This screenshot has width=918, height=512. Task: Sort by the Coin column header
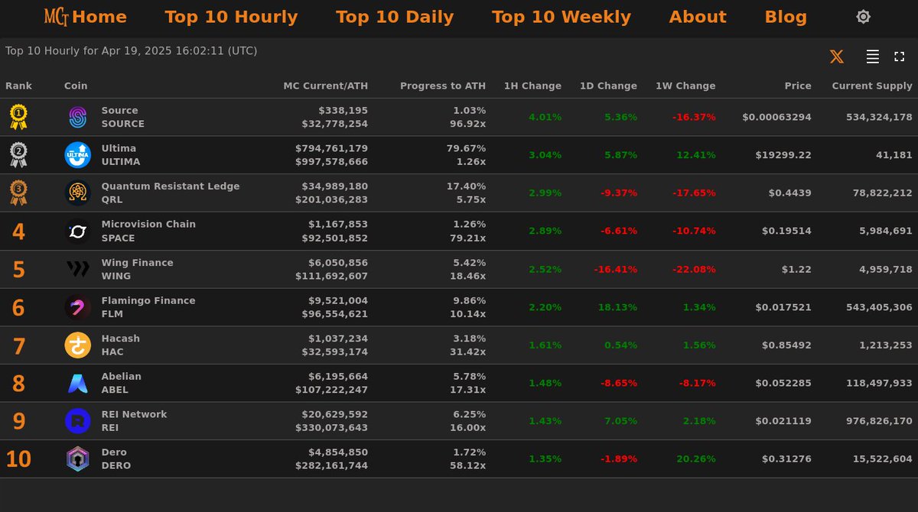point(76,86)
